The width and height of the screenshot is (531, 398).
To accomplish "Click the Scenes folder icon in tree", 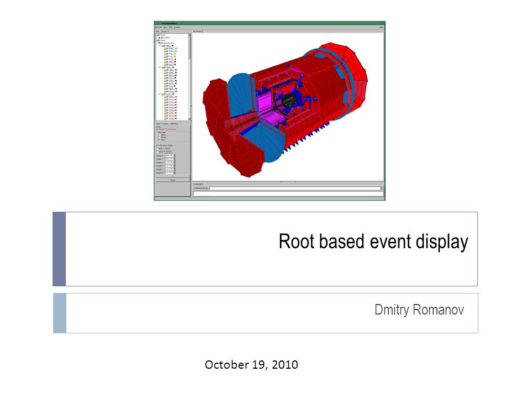I will 158,40.
